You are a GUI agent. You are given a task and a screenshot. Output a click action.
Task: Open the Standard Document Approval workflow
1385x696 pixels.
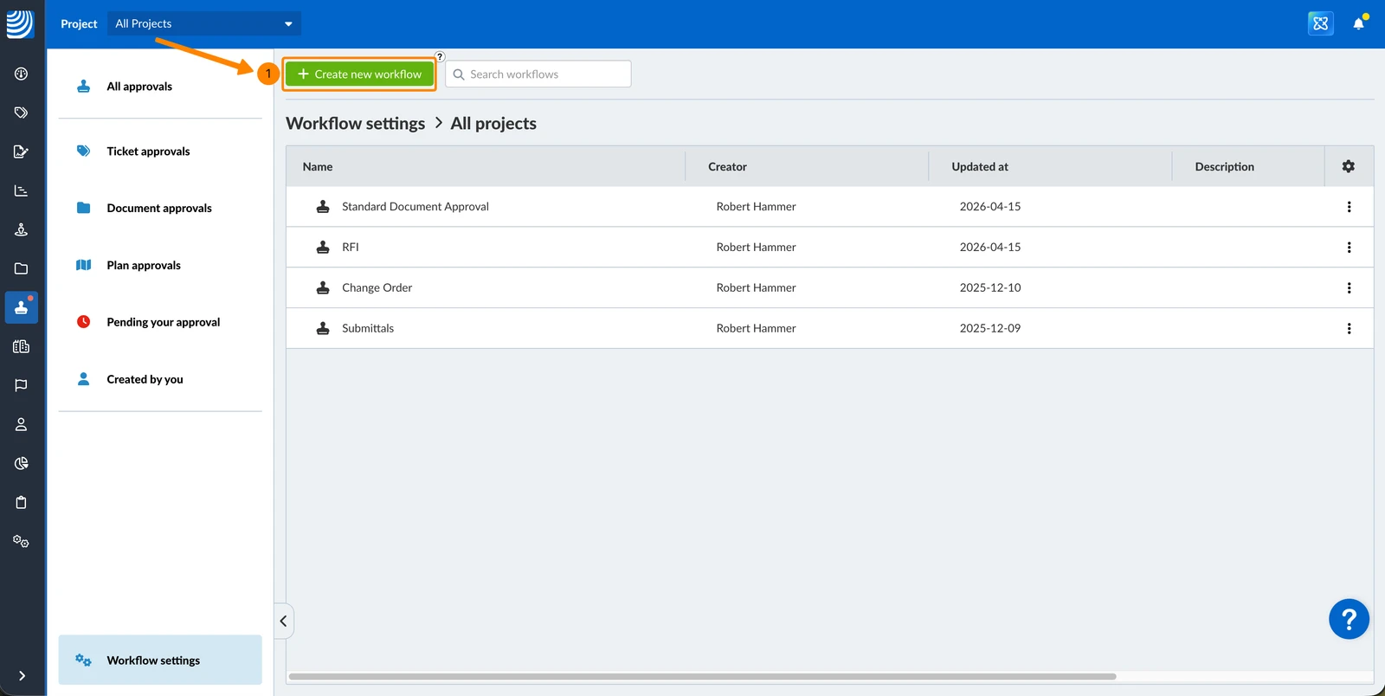point(415,207)
